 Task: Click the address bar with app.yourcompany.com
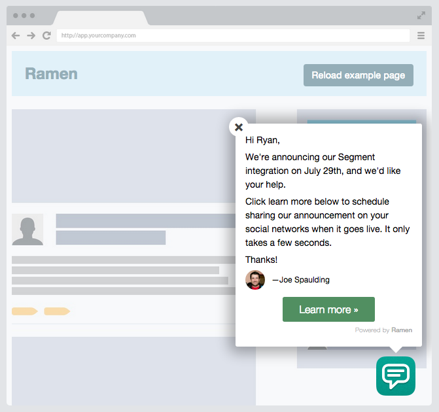pyautogui.click(x=233, y=35)
